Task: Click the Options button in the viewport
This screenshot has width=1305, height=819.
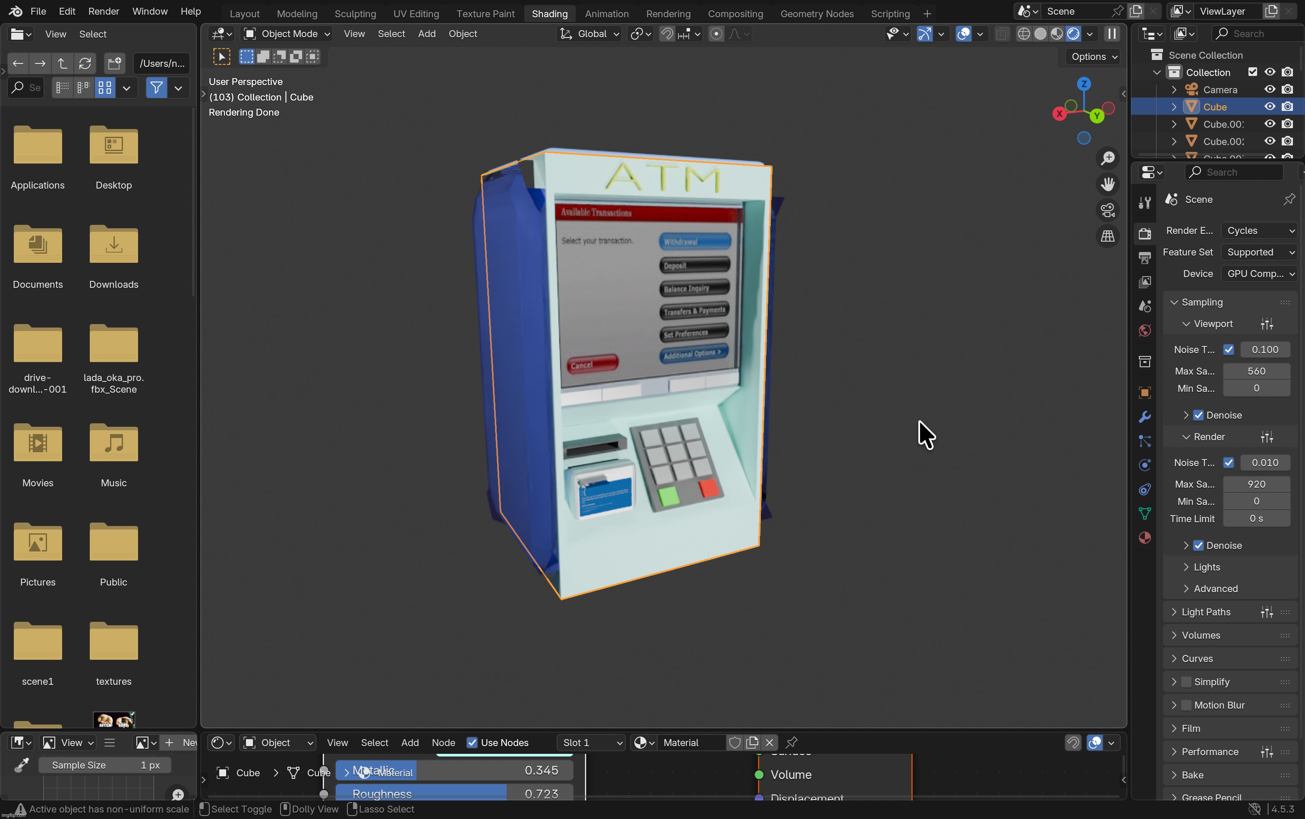Action: coord(1093,57)
